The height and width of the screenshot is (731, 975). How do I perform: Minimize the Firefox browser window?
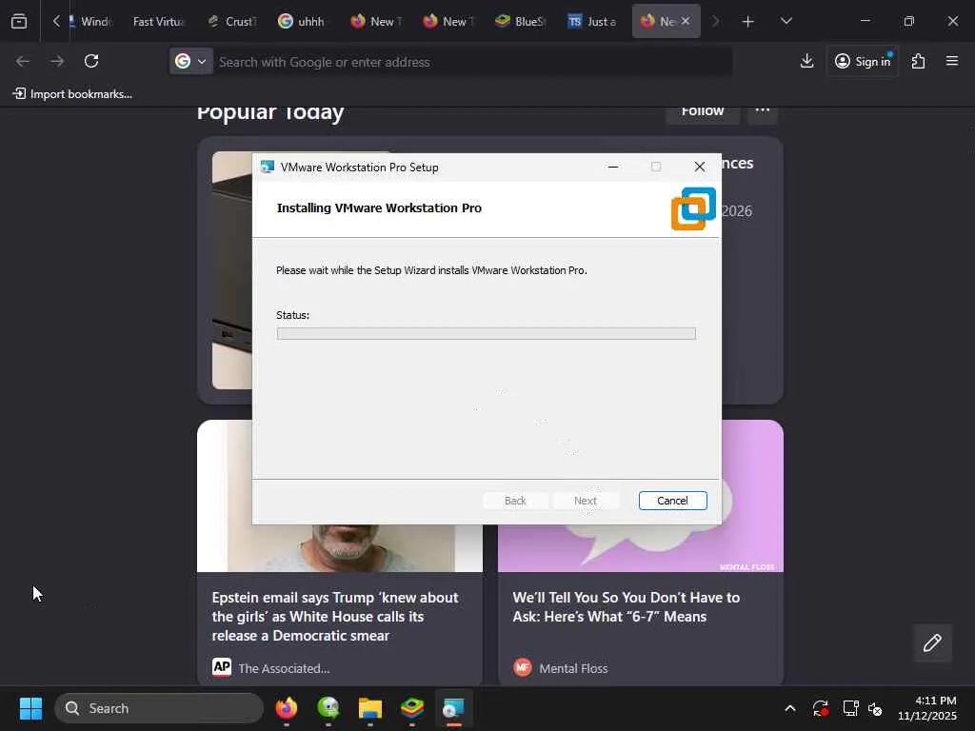(x=865, y=21)
